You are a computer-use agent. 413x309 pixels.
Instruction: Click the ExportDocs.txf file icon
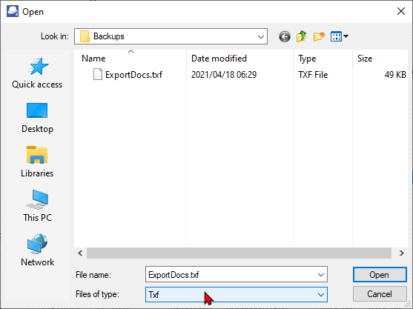tap(98, 74)
